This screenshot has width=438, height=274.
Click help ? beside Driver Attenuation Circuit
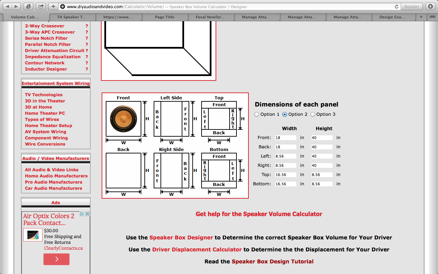coord(87,51)
